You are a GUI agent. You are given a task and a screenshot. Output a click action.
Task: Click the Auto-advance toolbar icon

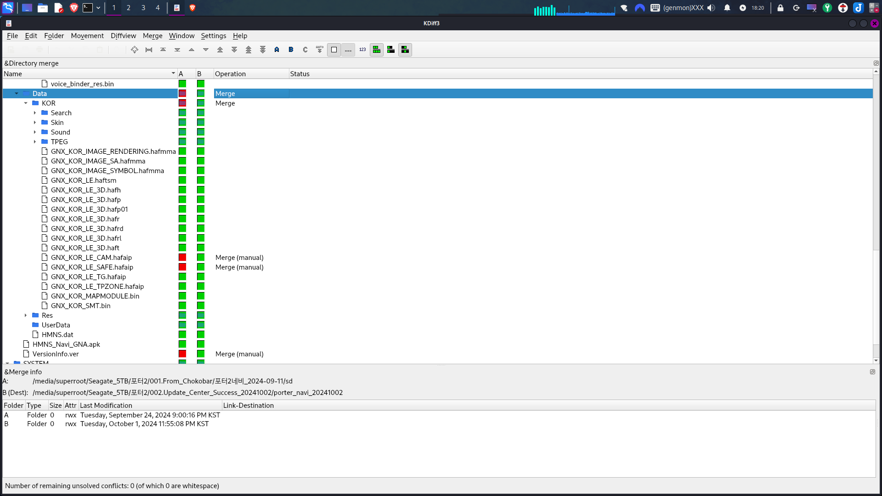(x=320, y=50)
